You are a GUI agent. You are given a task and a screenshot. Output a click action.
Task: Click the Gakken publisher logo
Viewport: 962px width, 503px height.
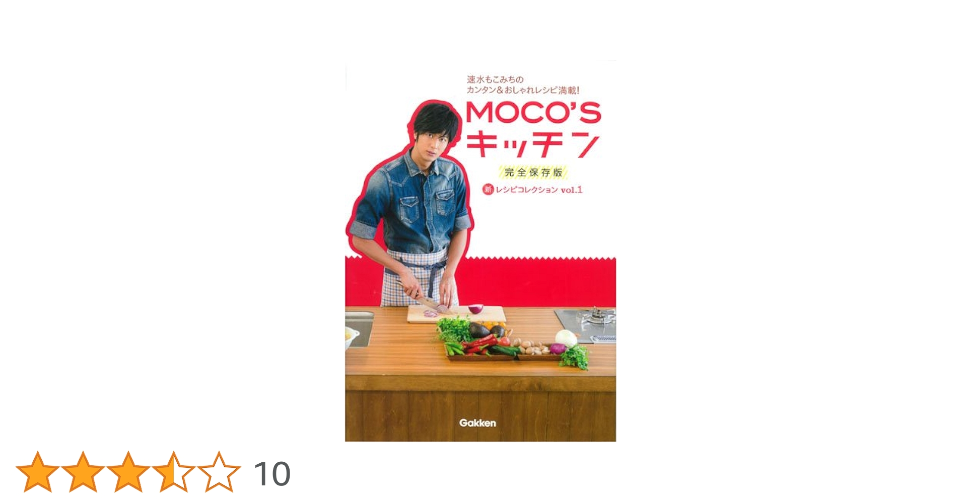tap(477, 423)
